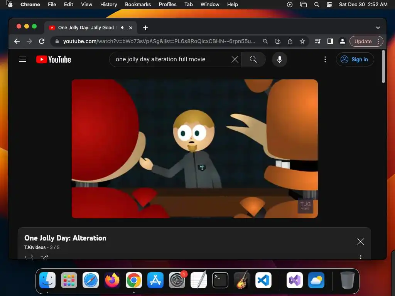Open Terminal from the dock

click(220, 280)
